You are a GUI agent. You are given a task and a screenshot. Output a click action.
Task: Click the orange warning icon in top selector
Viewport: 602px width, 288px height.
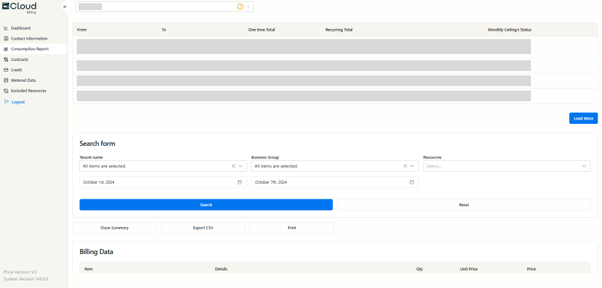[x=240, y=6]
